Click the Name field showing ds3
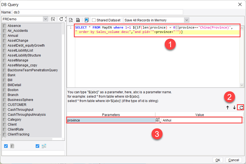 [82, 12]
